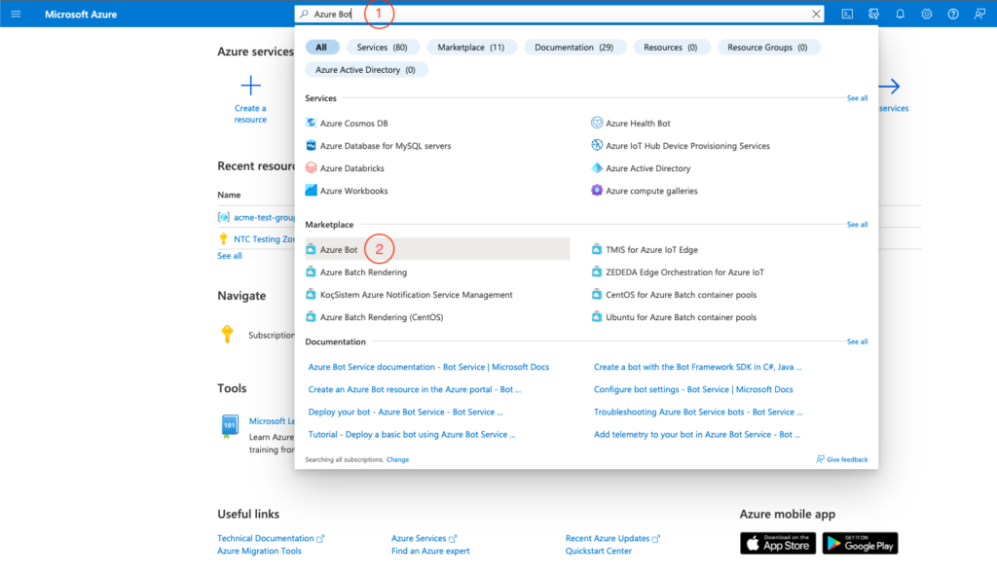Open the notifications bell

(900, 14)
